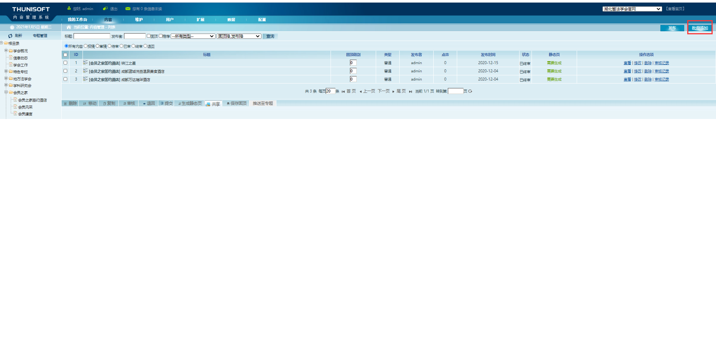
Task: Tick the checkbox for row ID 1
Action: [x=65, y=63]
